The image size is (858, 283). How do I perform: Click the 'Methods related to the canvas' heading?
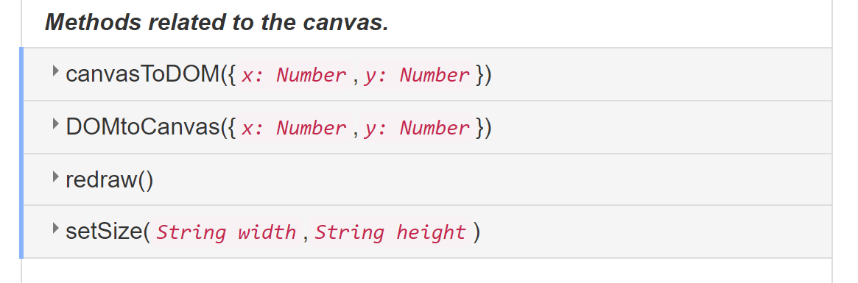pos(217,22)
